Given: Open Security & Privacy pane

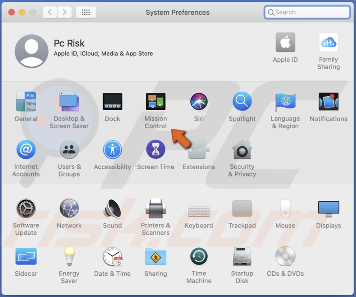Looking at the screenshot, I should point(242,150).
